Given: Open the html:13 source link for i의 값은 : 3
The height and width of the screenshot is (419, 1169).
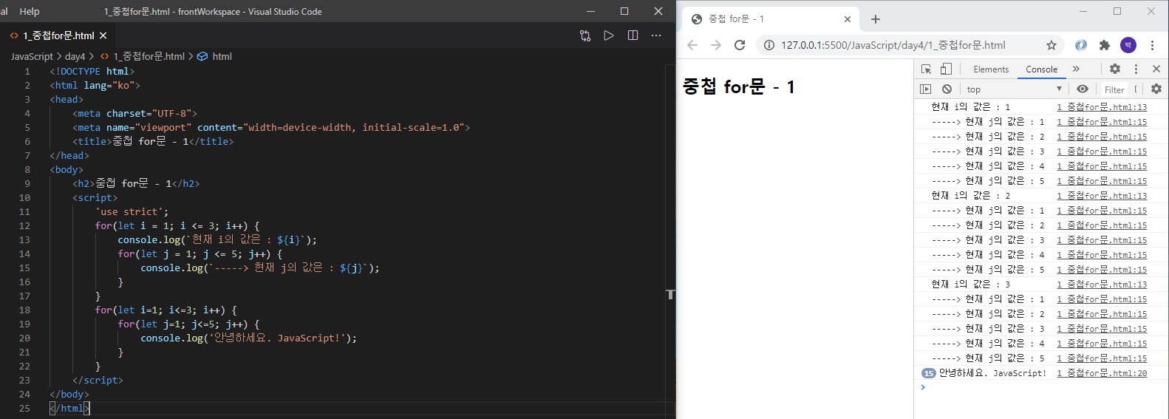Looking at the screenshot, I should [1102, 285].
